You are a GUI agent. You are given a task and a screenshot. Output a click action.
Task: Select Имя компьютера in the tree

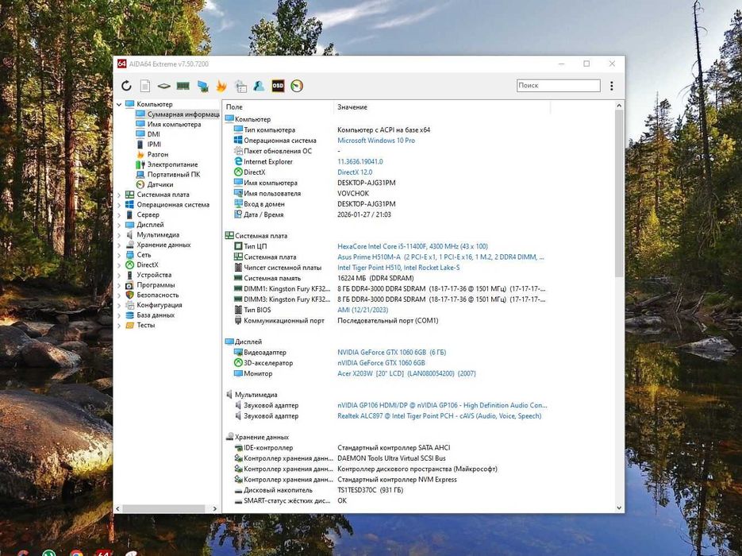[174, 125]
